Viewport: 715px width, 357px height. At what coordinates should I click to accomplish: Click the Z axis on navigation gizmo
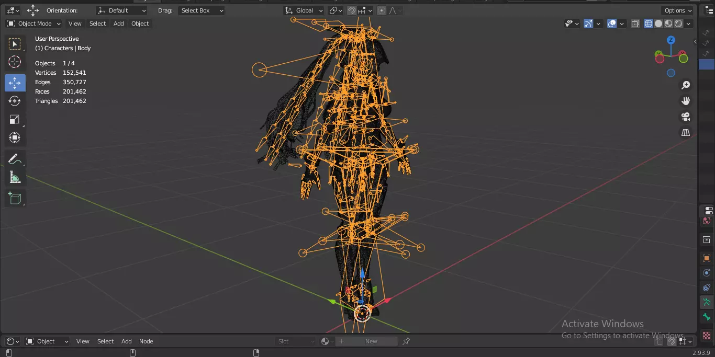[671, 40]
